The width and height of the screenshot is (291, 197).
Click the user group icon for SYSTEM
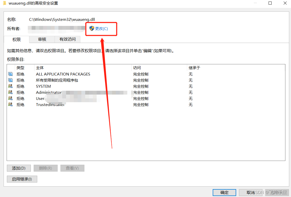10,86
